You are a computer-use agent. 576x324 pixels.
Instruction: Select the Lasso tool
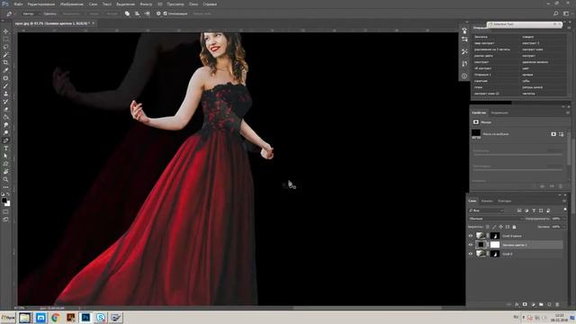tap(5, 47)
